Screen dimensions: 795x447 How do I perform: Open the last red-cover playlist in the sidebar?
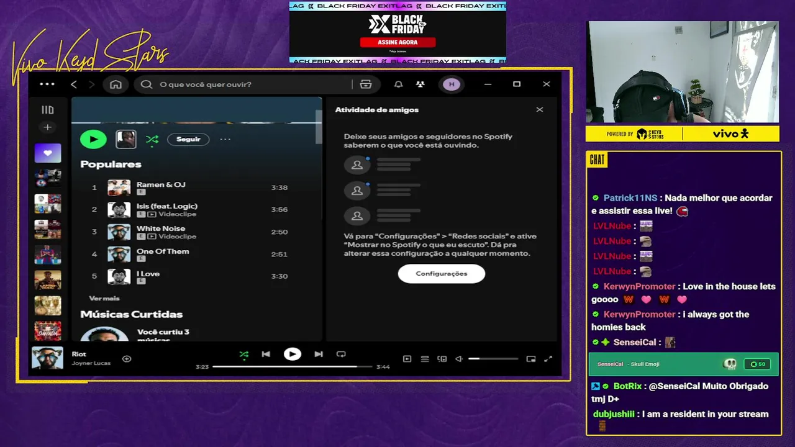click(48, 331)
